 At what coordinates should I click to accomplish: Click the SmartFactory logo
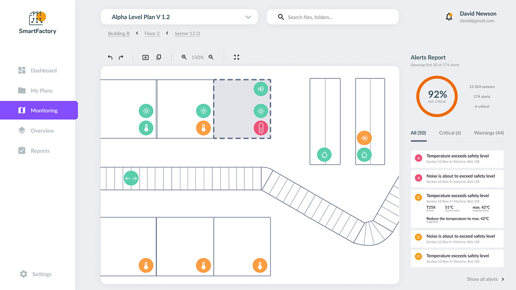pyautogui.click(x=37, y=21)
